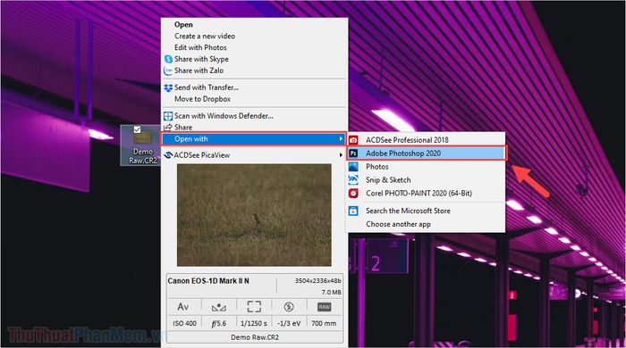Click the Photoshop Ps icon

click(353, 153)
